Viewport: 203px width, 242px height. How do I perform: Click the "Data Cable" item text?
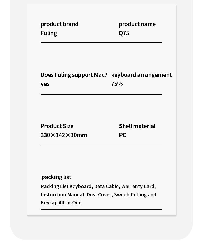pos(106,186)
